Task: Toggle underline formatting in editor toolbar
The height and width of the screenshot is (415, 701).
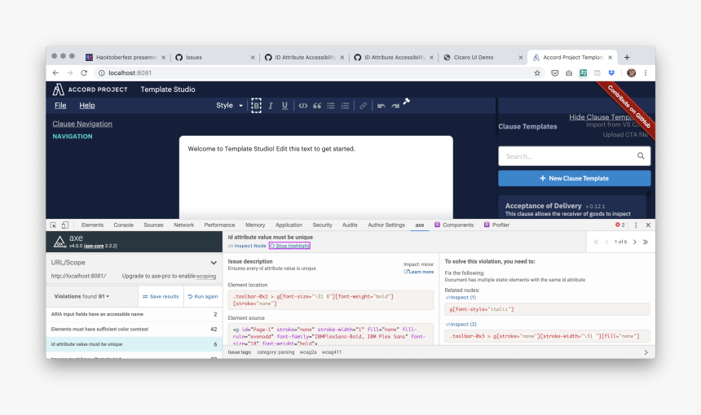Action: click(284, 106)
